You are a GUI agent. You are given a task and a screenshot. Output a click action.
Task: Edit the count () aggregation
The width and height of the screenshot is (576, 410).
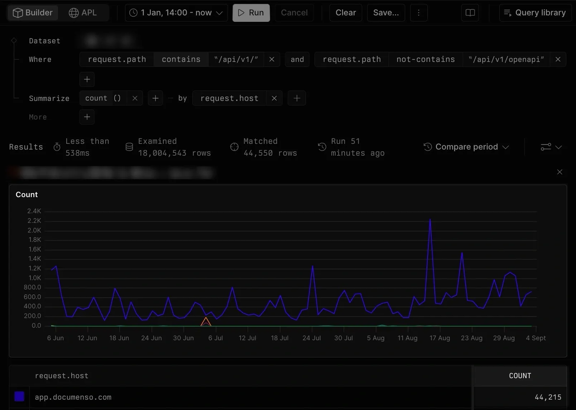103,98
